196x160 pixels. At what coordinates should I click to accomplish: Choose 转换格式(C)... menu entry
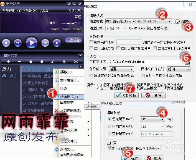coord(69,97)
